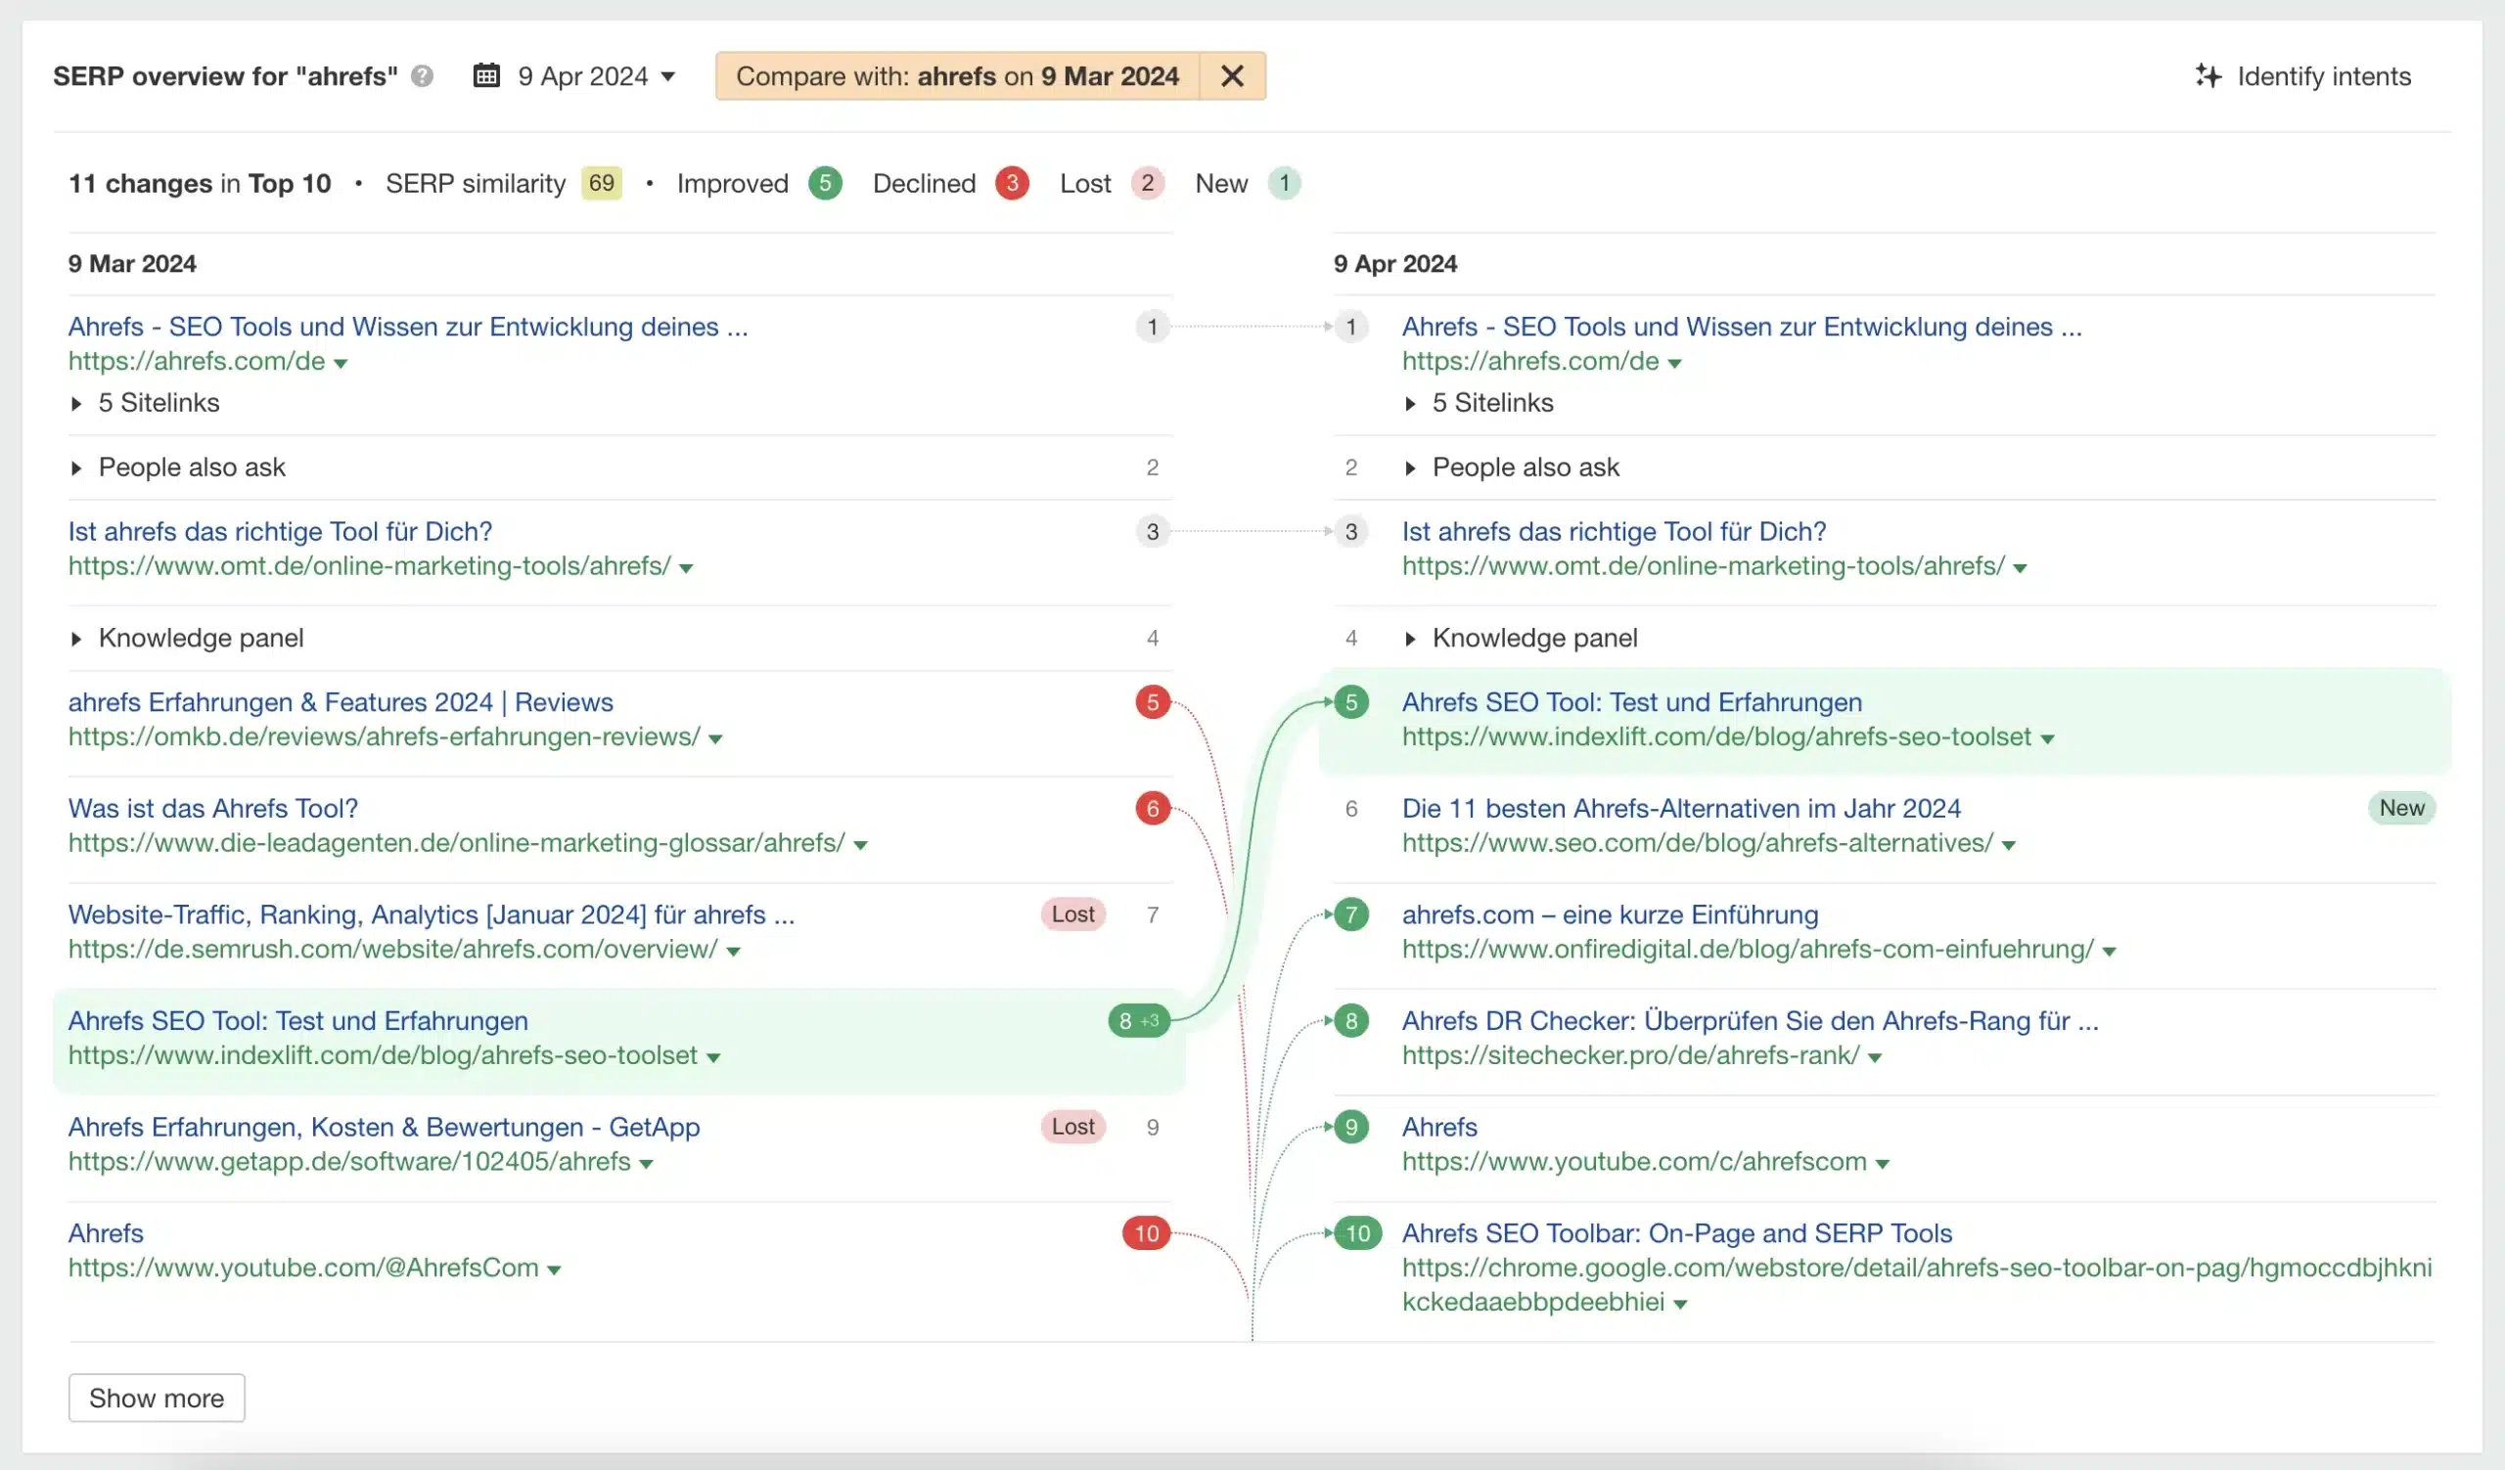The width and height of the screenshot is (2505, 1470).
Task: Click Identify intents sparkle button
Action: (x=2301, y=75)
